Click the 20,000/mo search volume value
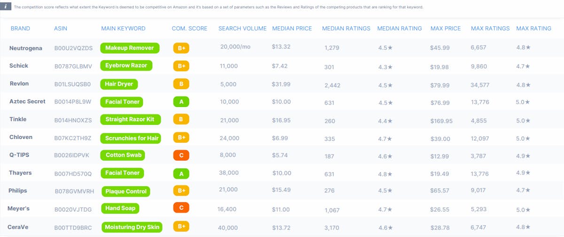 click(236, 46)
